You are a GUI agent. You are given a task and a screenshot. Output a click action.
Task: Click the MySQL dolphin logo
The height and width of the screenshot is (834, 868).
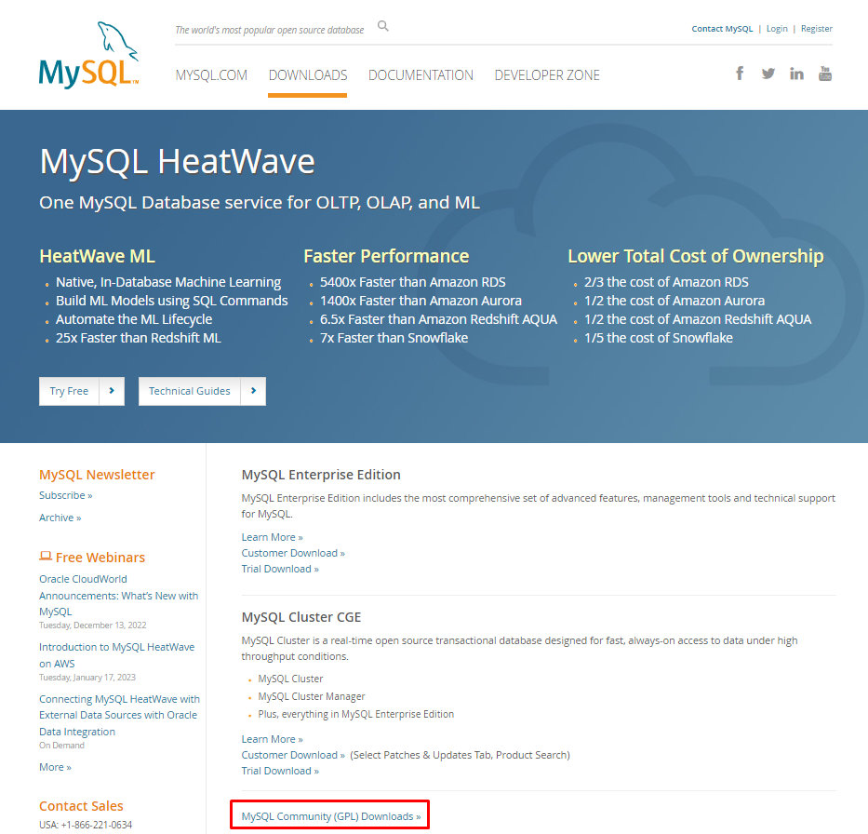(88, 55)
